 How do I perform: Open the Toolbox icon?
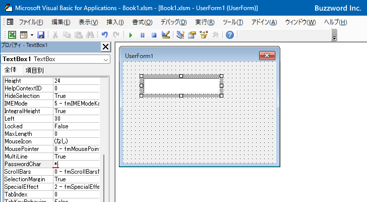pyautogui.click(x=215, y=35)
